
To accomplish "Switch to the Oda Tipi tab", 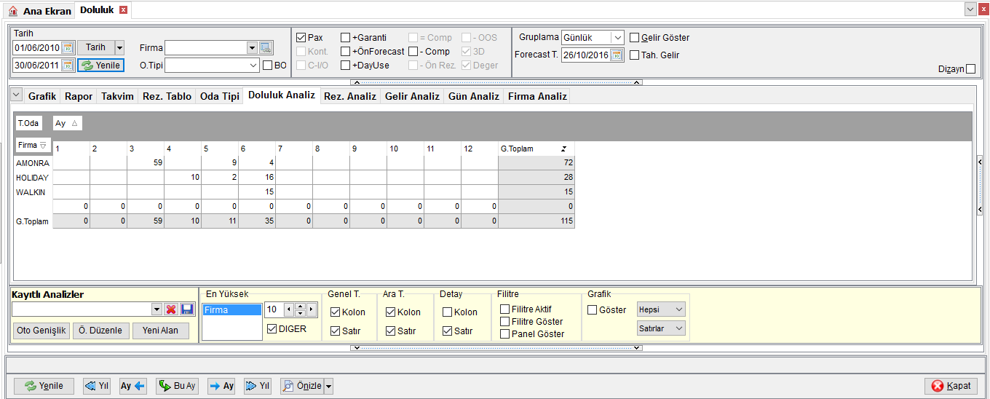I will (x=220, y=96).
